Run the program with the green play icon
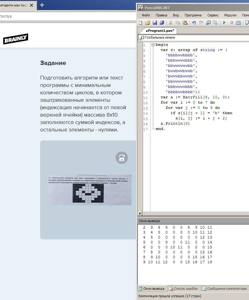 pos(224,23)
